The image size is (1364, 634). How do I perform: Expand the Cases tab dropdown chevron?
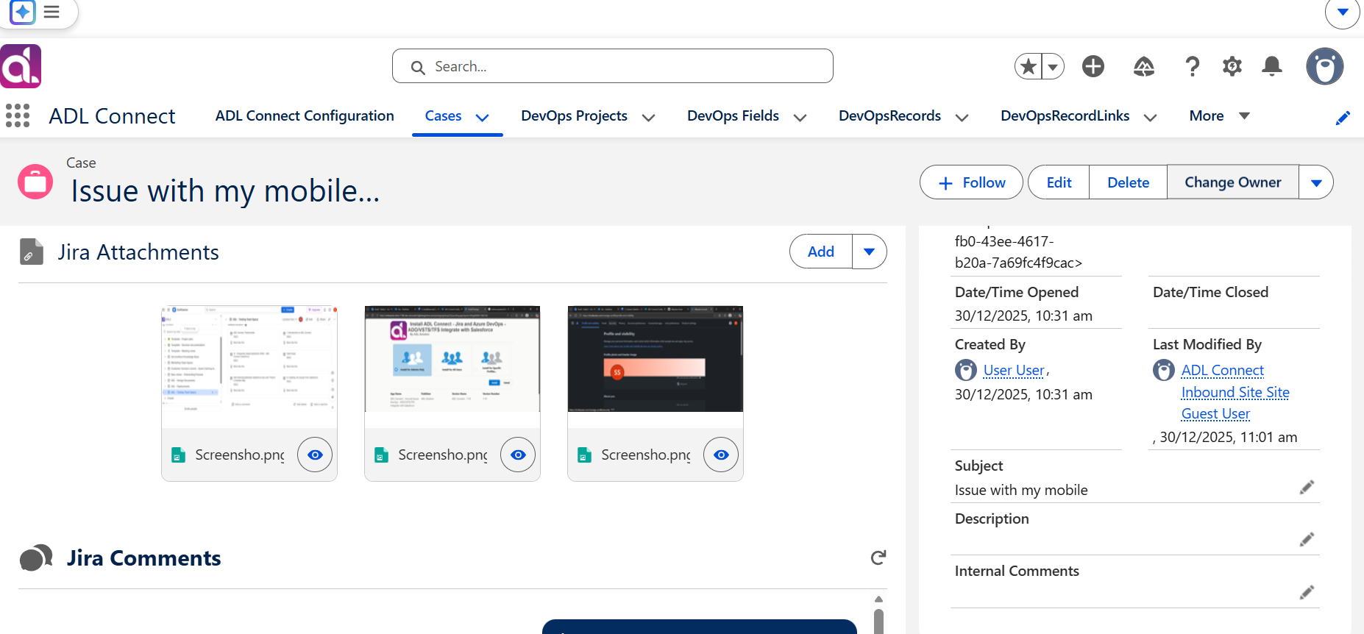click(483, 117)
